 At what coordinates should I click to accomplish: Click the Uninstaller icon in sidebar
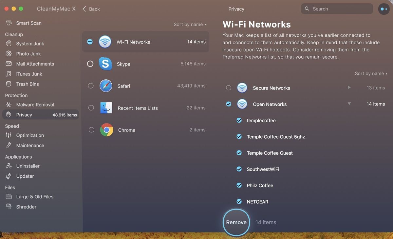[9, 166]
